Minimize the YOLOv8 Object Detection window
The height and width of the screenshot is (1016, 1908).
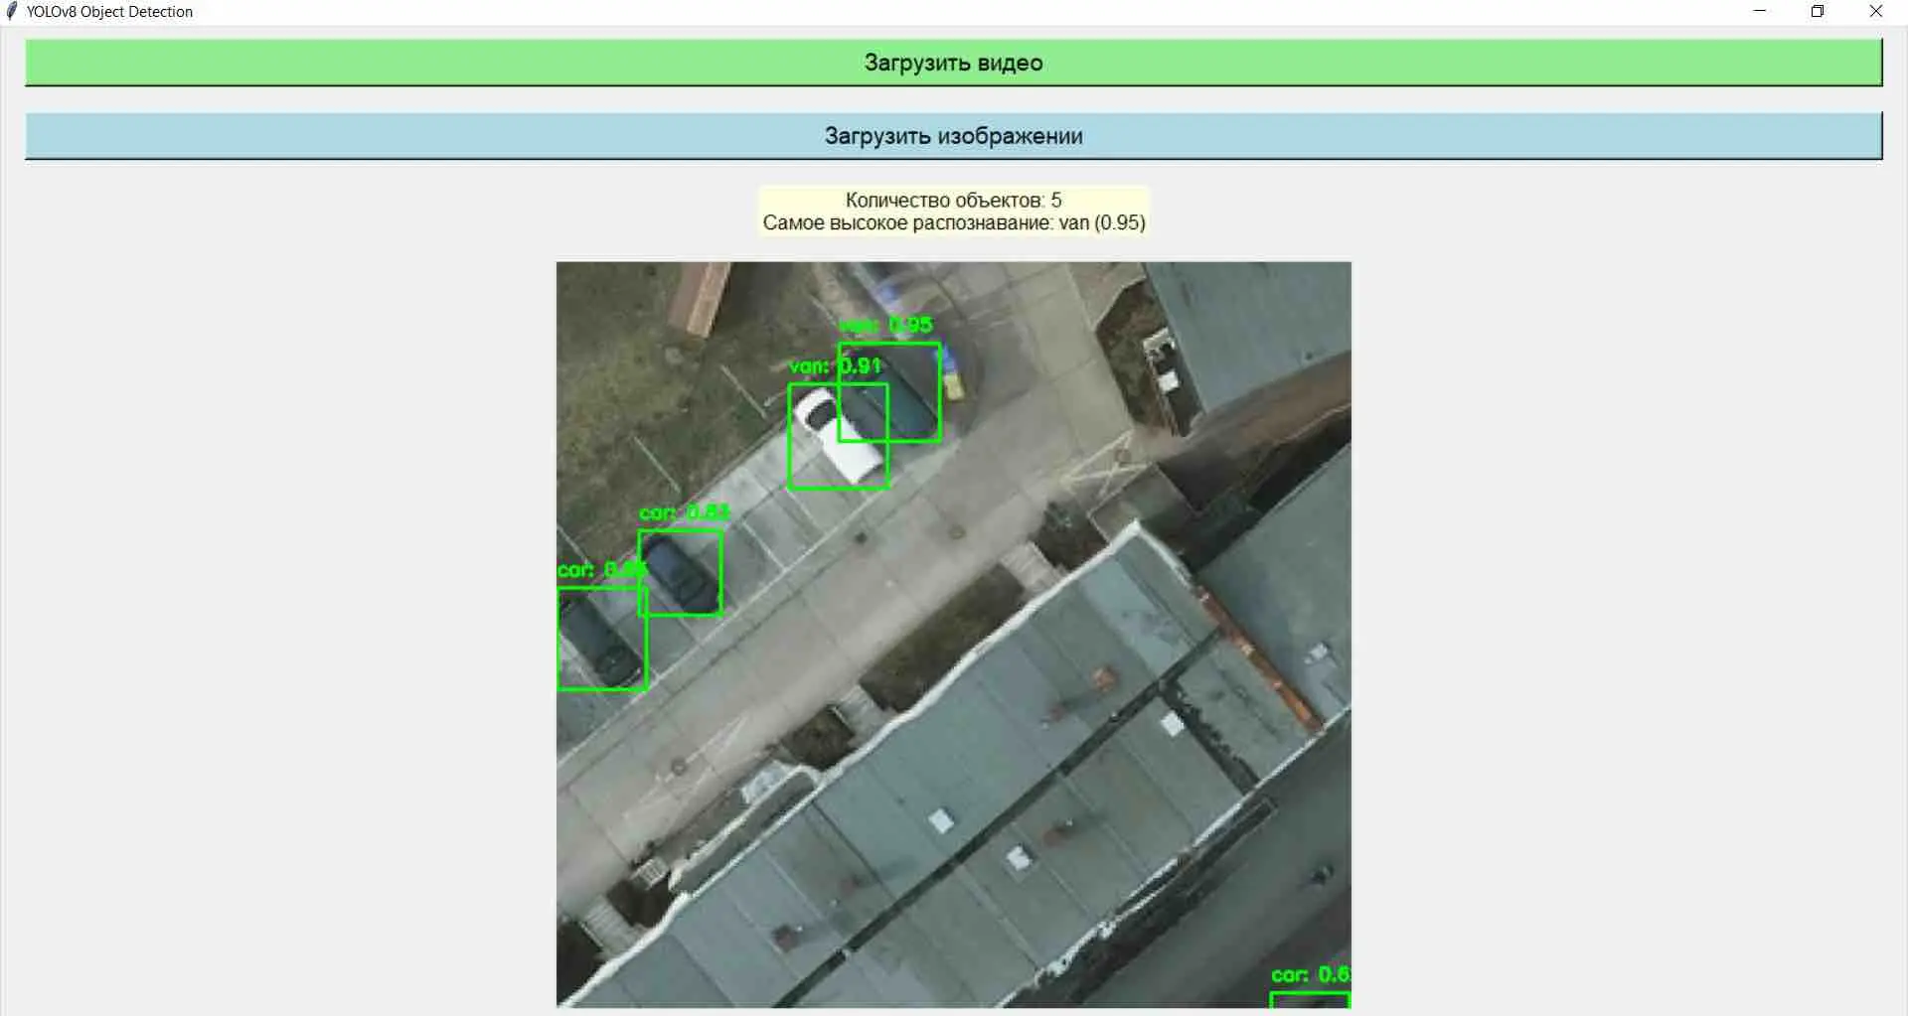click(1760, 11)
